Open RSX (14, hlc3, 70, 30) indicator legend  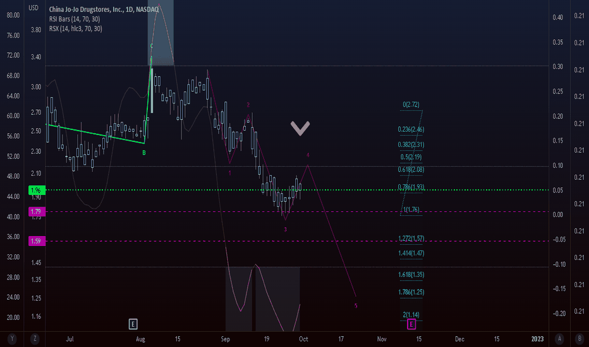pos(75,28)
